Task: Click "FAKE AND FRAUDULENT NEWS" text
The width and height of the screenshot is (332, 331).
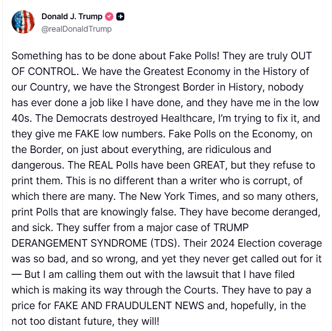Action: (x=117, y=306)
